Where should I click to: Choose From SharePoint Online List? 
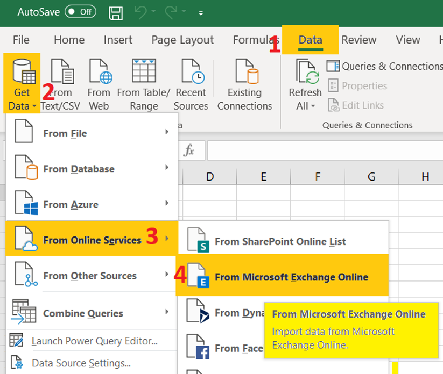283,240
